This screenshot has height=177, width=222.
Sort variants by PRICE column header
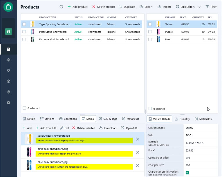[x=183, y=17]
